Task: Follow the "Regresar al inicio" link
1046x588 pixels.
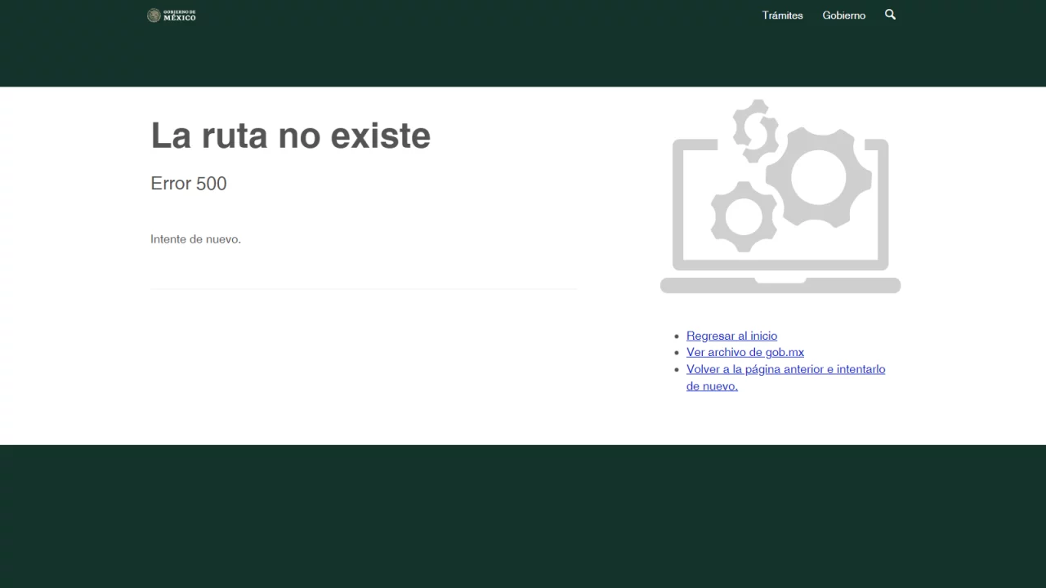Action: (x=731, y=336)
